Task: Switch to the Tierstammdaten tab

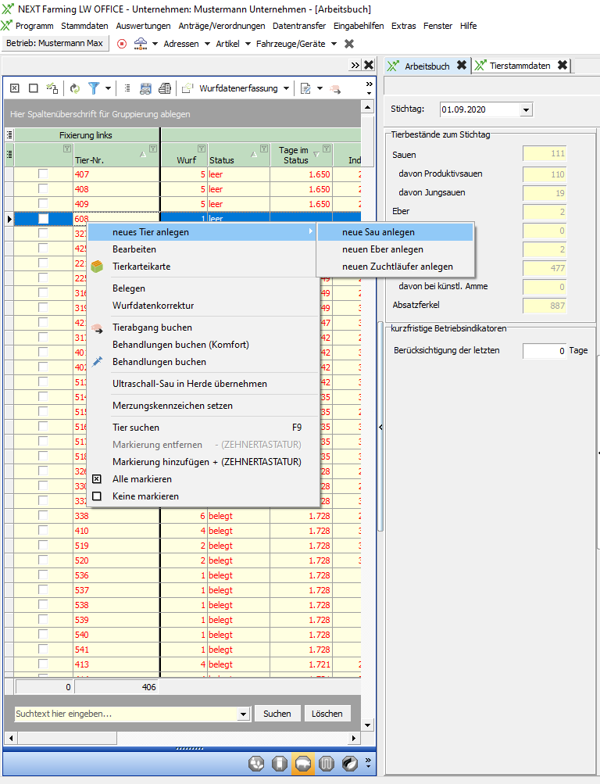Action: [520, 66]
